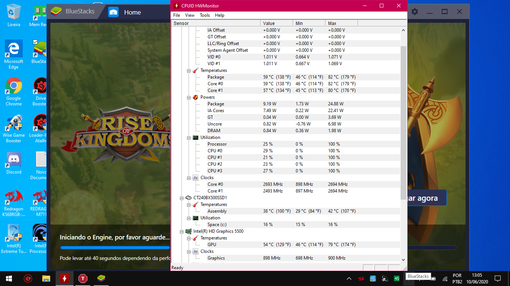Screen dimensions: 510x286
Task: Collapse Clocks under Intel HD Graphics
Action: click(189, 251)
